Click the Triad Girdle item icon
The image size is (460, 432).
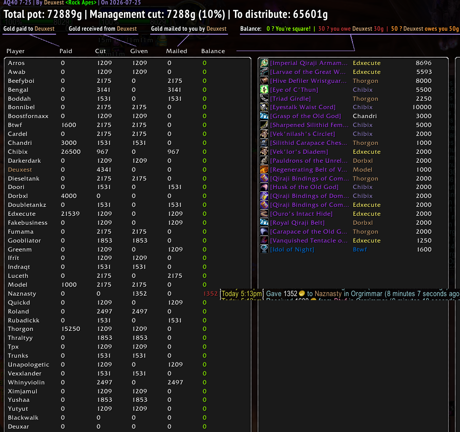click(x=264, y=98)
